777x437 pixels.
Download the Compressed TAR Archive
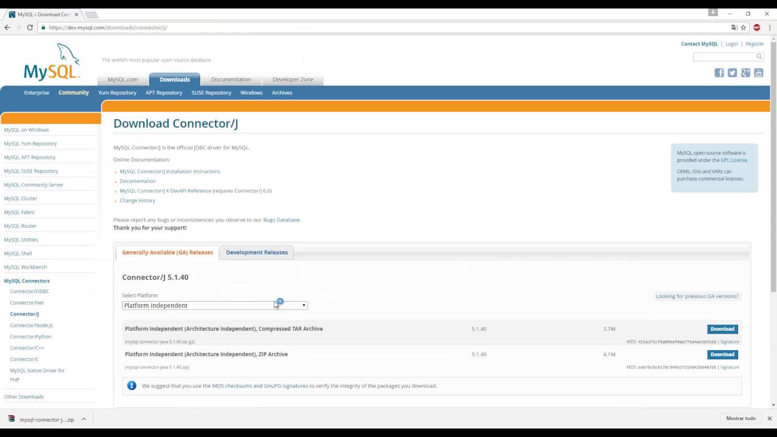point(722,329)
